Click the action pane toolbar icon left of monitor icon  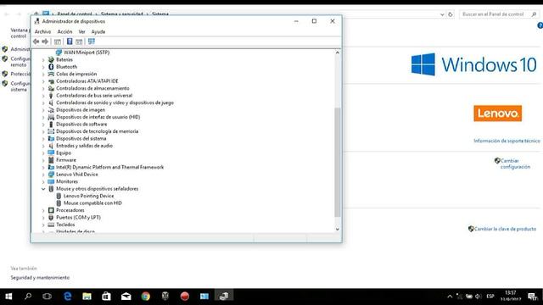(x=79, y=42)
